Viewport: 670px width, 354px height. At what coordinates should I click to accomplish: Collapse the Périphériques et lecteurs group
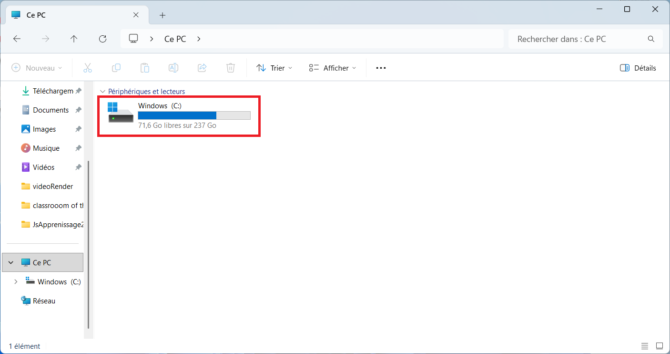coord(102,92)
